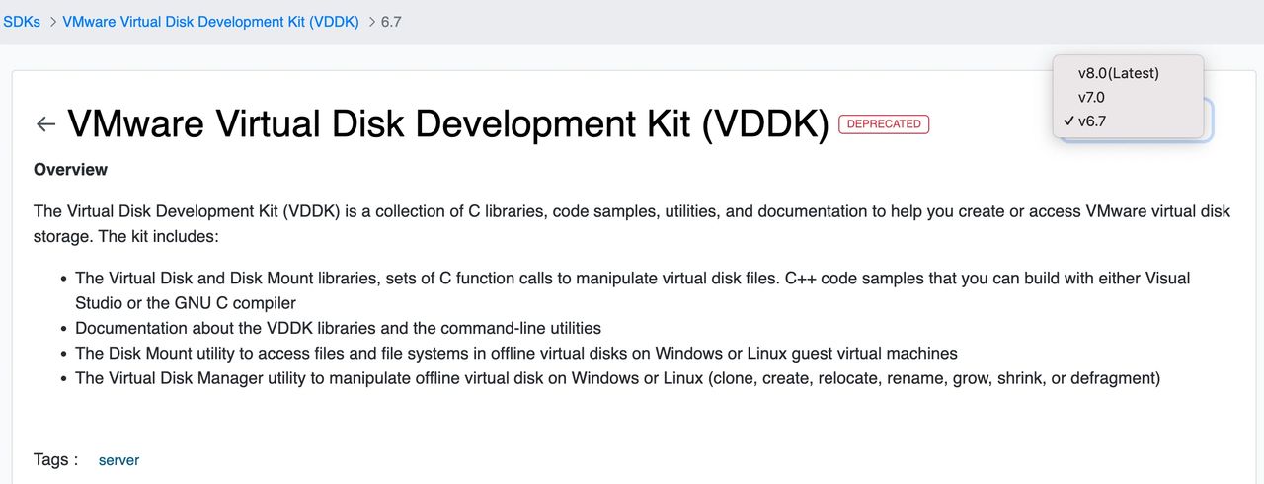The width and height of the screenshot is (1264, 484).
Task: Select v8.0(Latest) from the version list
Action: coord(1118,73)
